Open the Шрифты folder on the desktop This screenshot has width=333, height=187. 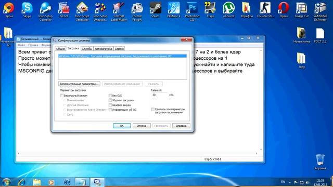247,9
